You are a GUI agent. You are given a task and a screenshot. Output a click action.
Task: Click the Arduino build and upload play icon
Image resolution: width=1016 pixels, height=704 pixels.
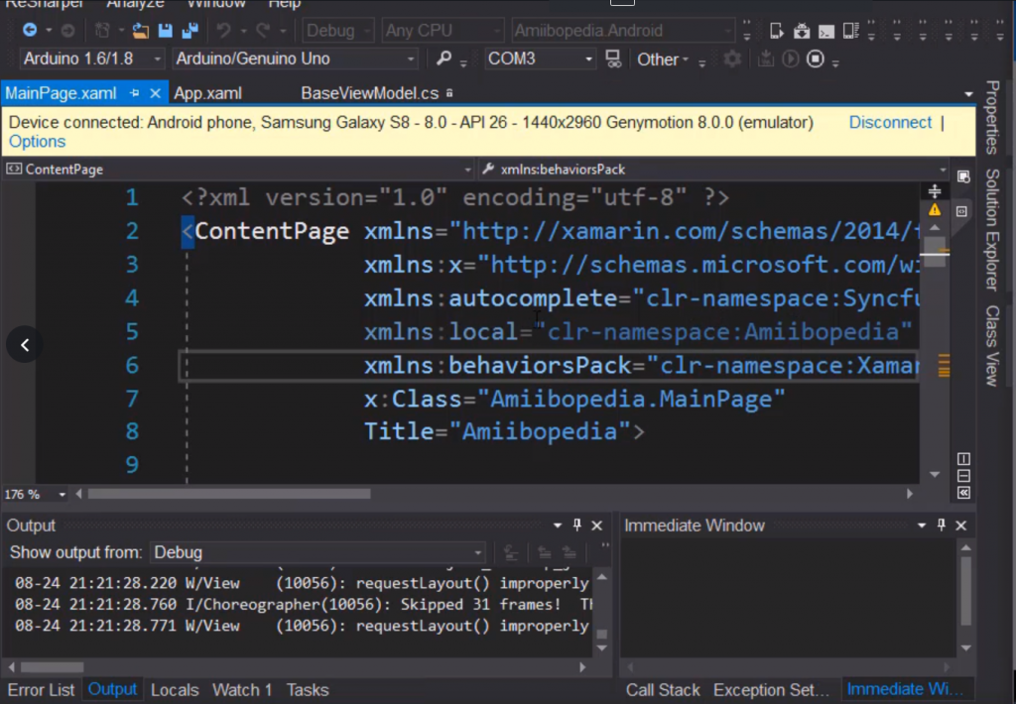click(790, 59)
